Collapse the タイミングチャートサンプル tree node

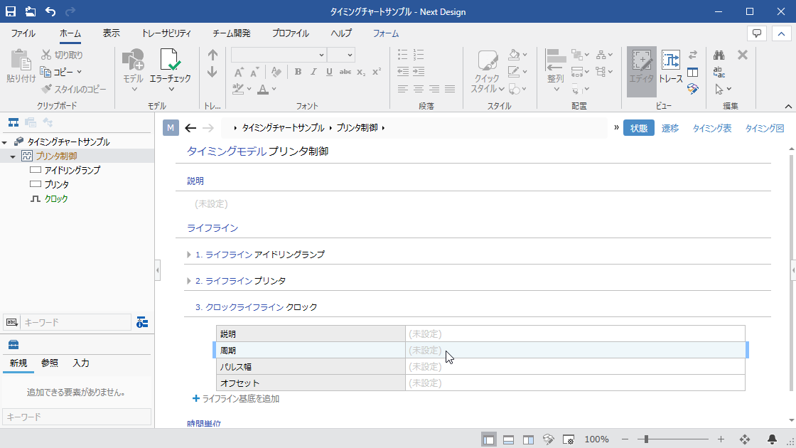(x=4, y=142)
